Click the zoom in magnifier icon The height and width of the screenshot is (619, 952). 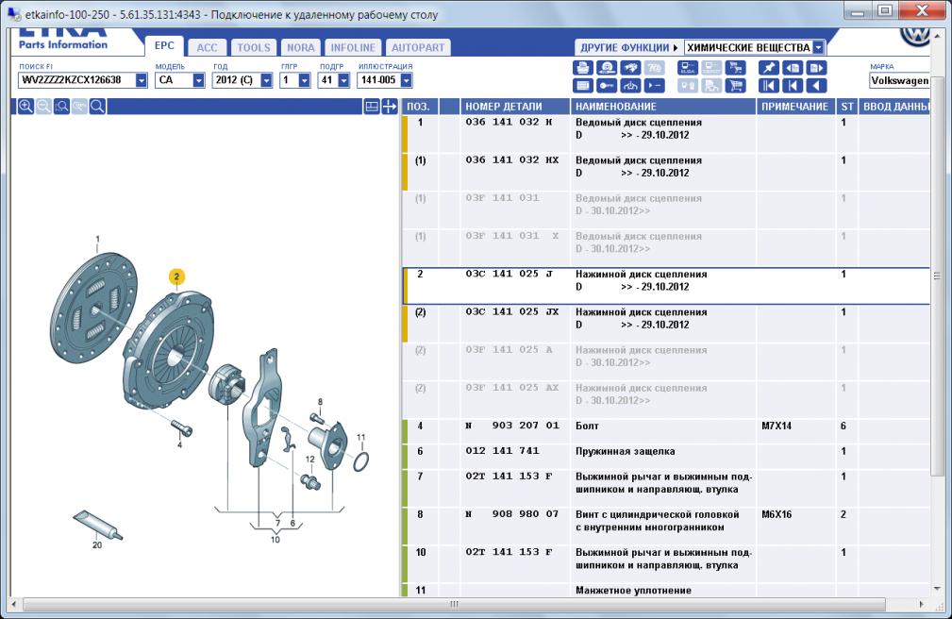click(25, 107)
